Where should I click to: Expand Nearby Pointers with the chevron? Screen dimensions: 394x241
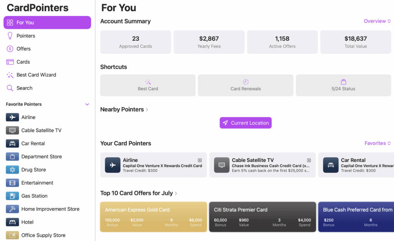[x=147, y=110]
